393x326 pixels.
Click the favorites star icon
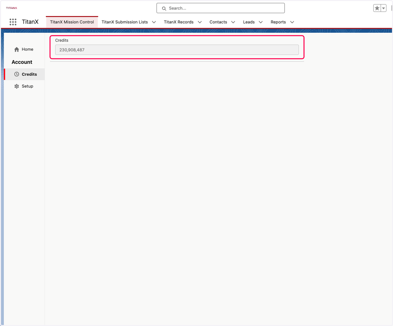[x=377, y=8]
